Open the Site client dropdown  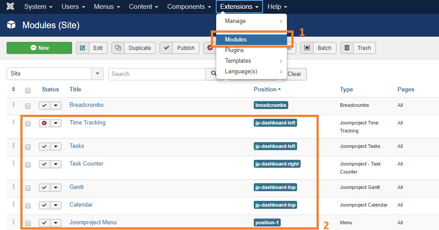click(55, 74)
